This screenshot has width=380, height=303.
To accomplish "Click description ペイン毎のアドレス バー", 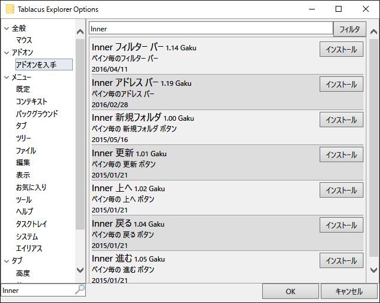I will pos(123,94).
